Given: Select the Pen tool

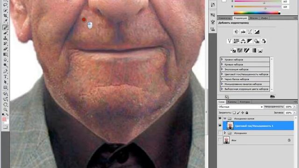Looking at the screenshot, I should coord(5,71).
